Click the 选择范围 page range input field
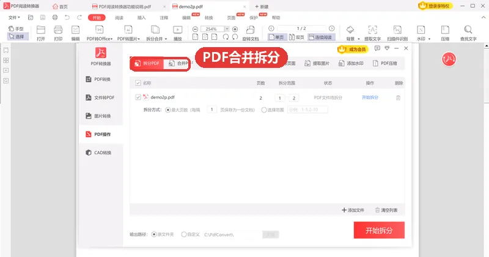Image resolution: width=489 pixels, height=257 pixels. coord(307,110)
